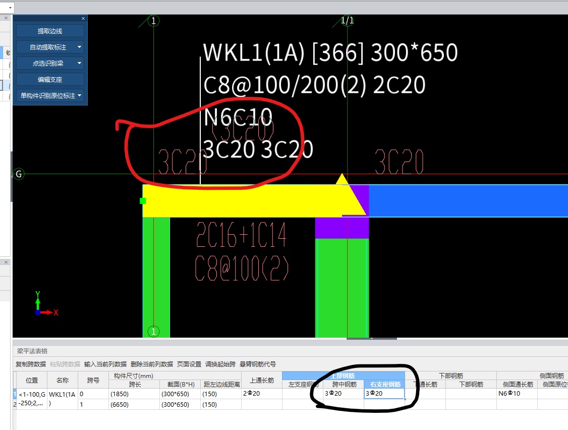Click the 上通长筋 cell showing 2⌀20
This screenshot has width=568, height=430.
click(x=261, y=394)
